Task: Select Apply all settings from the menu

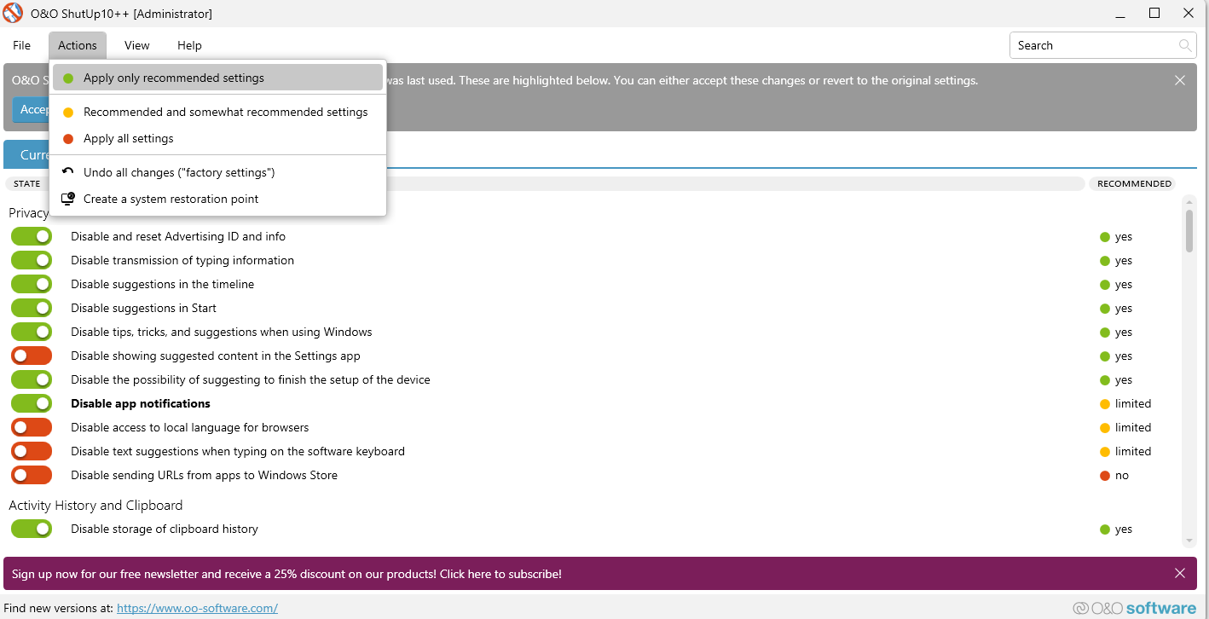Action: pos(217,138)
